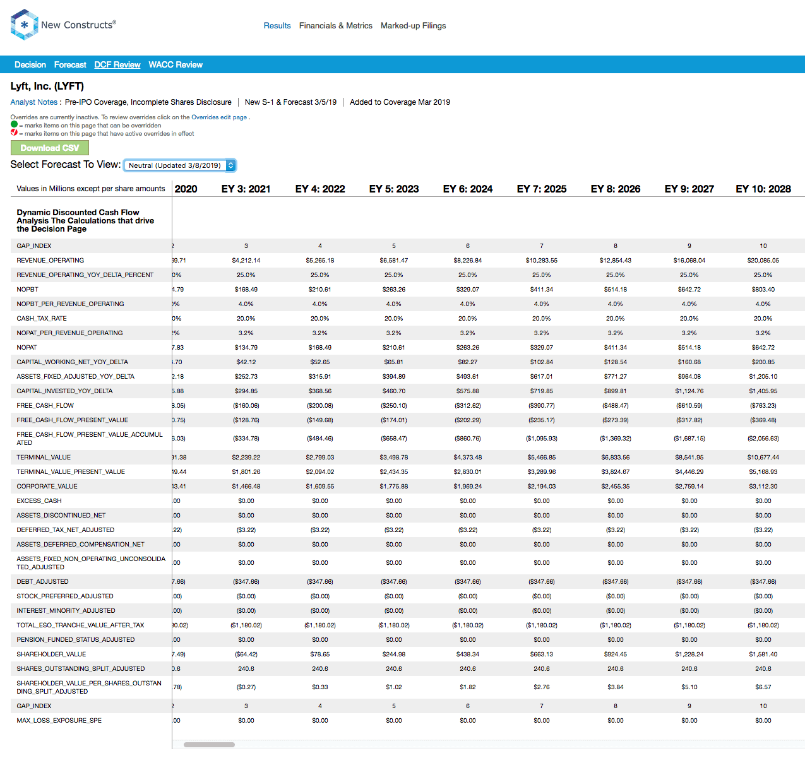Open the Marked-up Filings tab
The image size is (805, 758).
click(x=414, y=26)
